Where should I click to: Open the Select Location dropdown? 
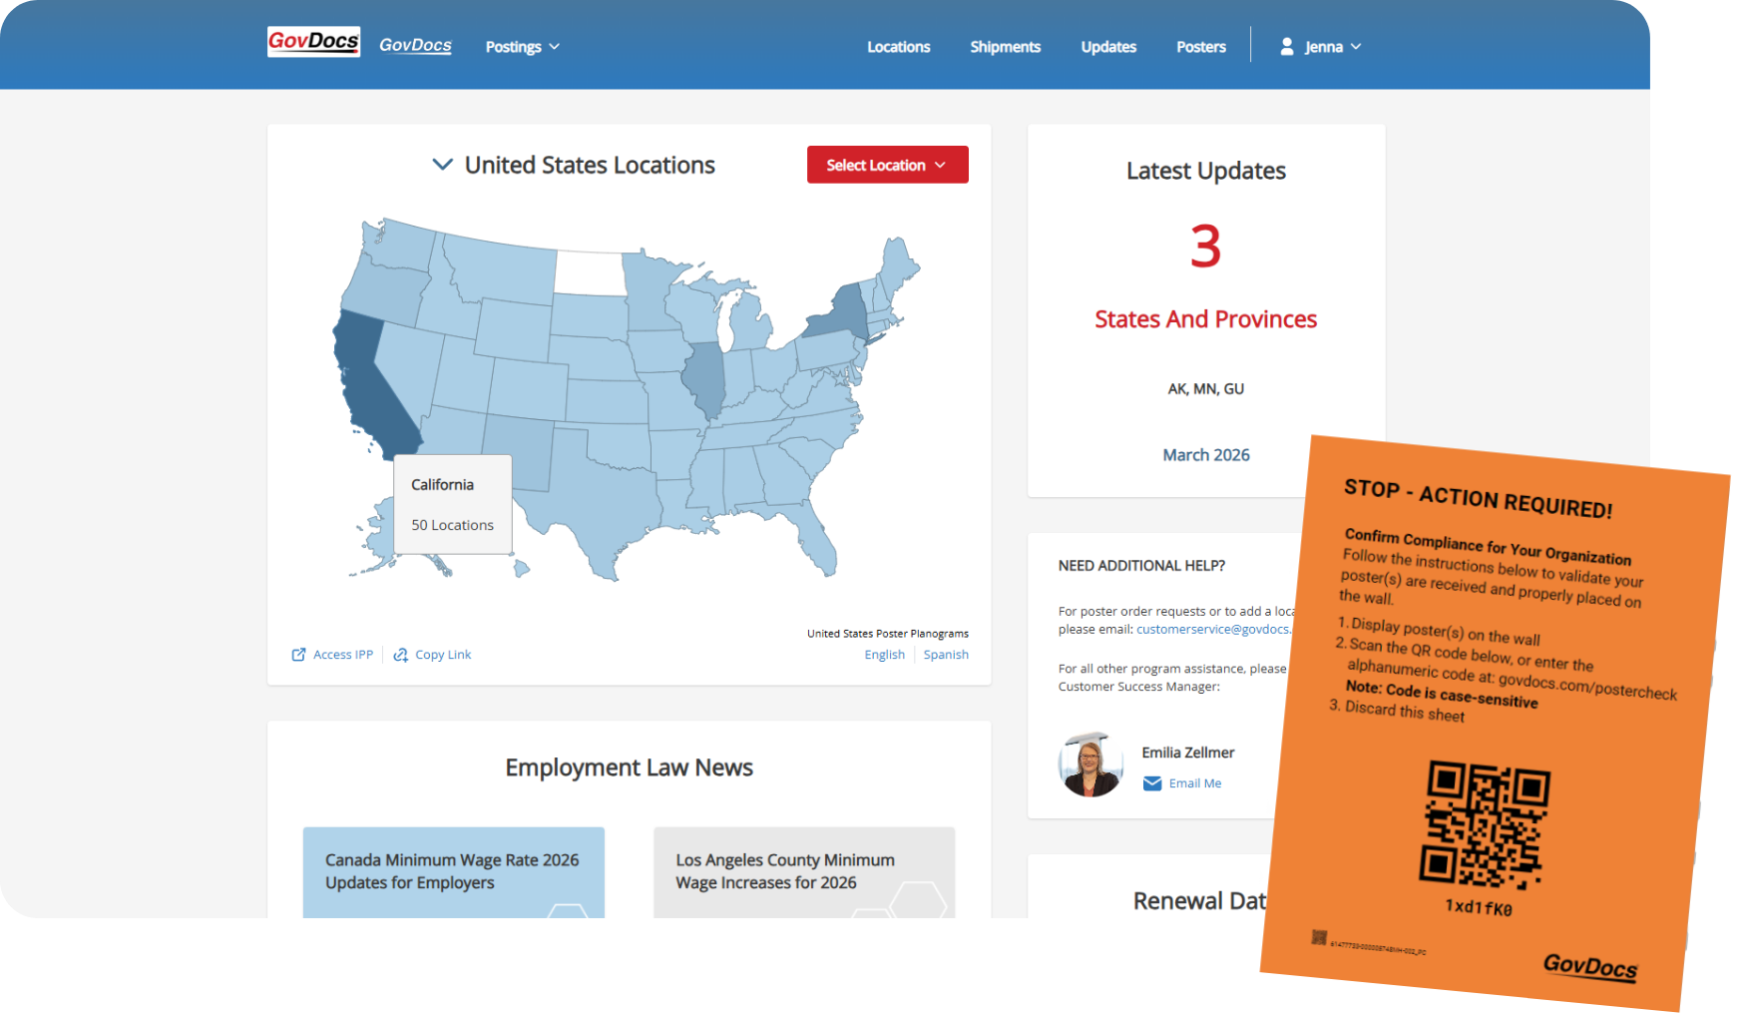pyautogui.click(x=887, y=165)
